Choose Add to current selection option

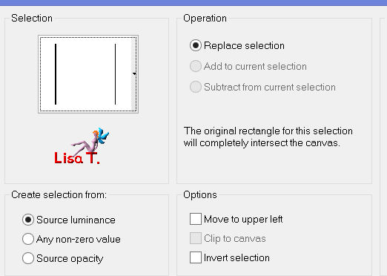(x=196, y=66)
